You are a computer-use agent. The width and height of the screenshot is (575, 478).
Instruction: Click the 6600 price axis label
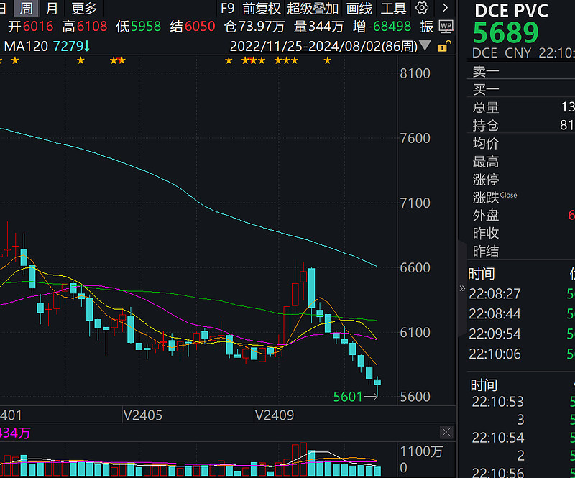coord(415,268)
